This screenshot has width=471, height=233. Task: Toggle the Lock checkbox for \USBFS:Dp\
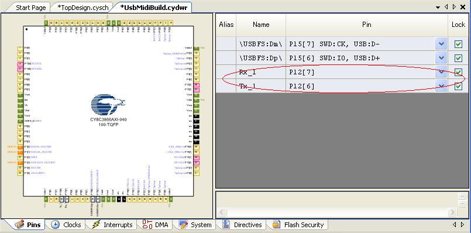[x=458, y=58]
